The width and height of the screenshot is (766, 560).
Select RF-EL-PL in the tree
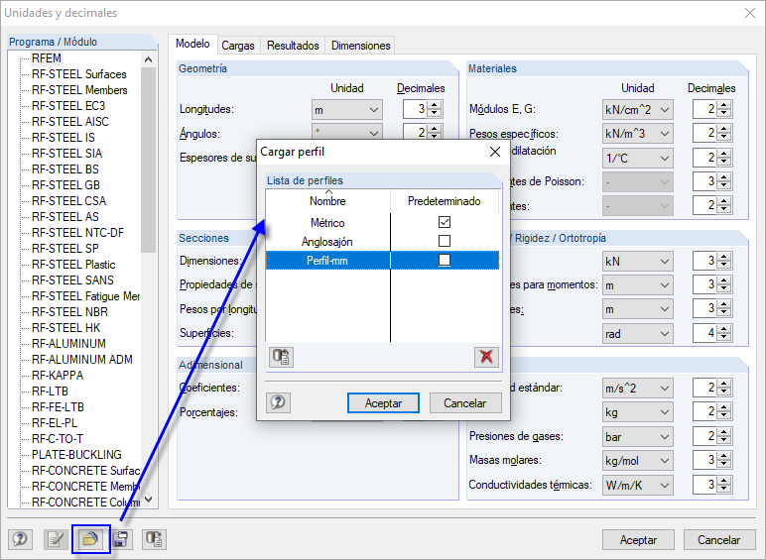click(55, 423)
